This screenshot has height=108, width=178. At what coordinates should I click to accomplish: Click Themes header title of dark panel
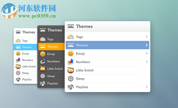click(x=55, y=30)
